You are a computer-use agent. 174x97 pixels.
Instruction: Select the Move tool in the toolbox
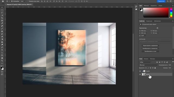2,7
